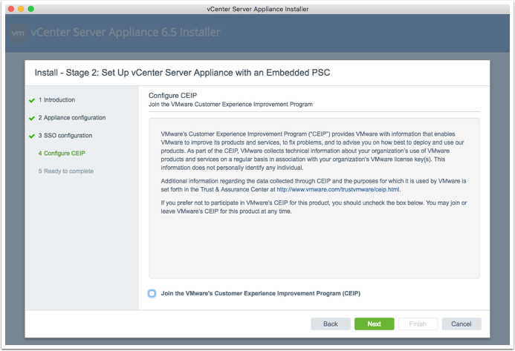Click the VMware vm logo
Screen dimensions: 515x351
[19, 33]
